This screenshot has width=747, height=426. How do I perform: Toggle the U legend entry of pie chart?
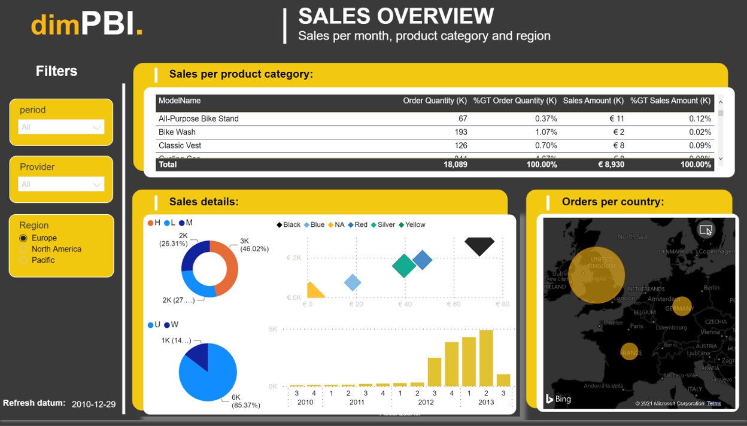coord(154,325)
